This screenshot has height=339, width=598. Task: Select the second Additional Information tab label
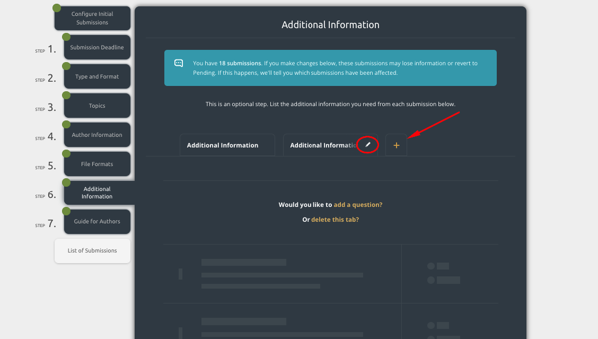click(x=322, y=145)
